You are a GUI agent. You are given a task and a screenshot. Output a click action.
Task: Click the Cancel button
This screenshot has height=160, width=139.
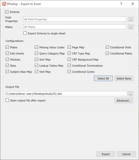126,154
